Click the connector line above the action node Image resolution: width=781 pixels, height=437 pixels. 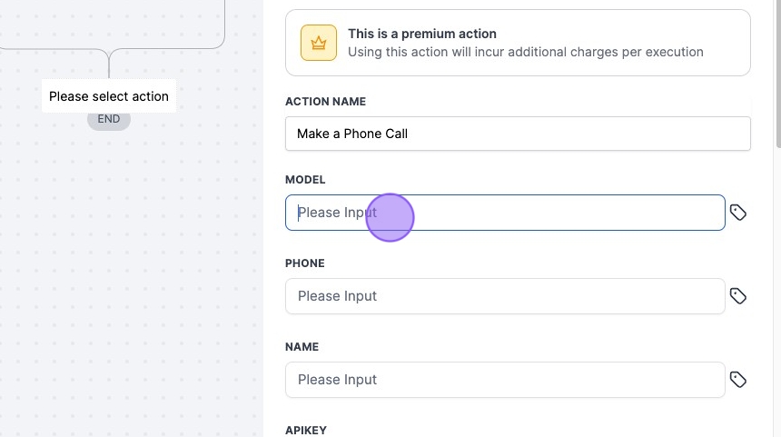click(109, 64)
